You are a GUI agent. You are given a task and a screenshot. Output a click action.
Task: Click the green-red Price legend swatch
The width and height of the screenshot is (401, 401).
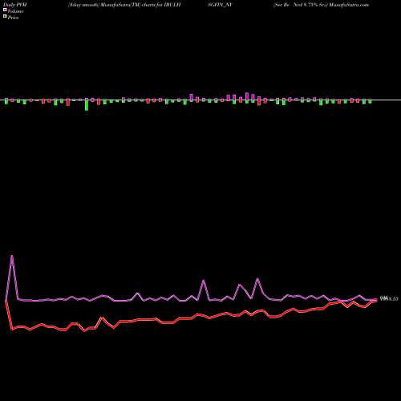(5, 17)
